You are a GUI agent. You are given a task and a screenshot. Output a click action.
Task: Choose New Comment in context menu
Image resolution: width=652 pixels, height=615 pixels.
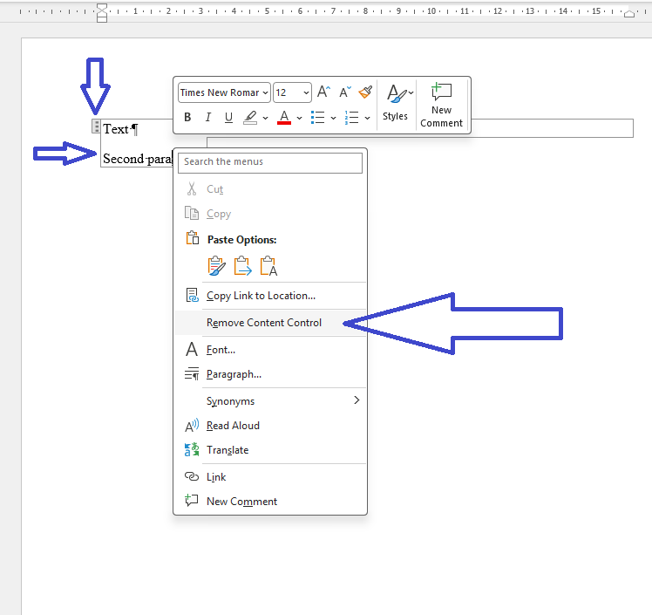tap(270, 502)
